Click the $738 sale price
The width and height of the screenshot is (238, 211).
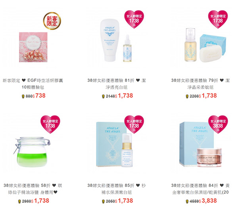click(39, 96)
